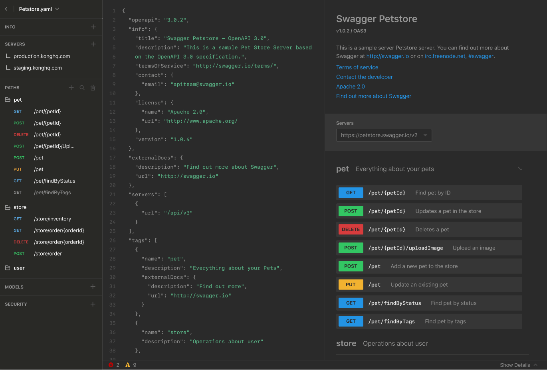Screen dimensions: 547x370
Task: Expand Show Details in status bar
Action: pos(519,365)
